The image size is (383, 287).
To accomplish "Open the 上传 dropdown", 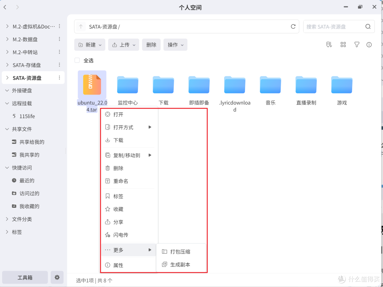I will pos(124,44).
